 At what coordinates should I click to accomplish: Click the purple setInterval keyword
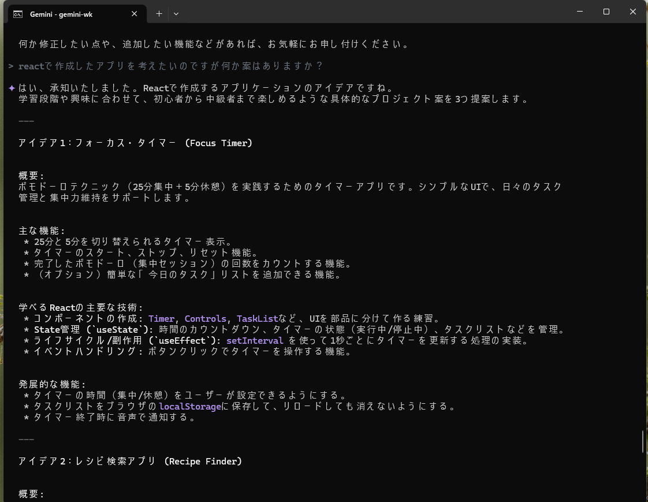click(255, 341)
